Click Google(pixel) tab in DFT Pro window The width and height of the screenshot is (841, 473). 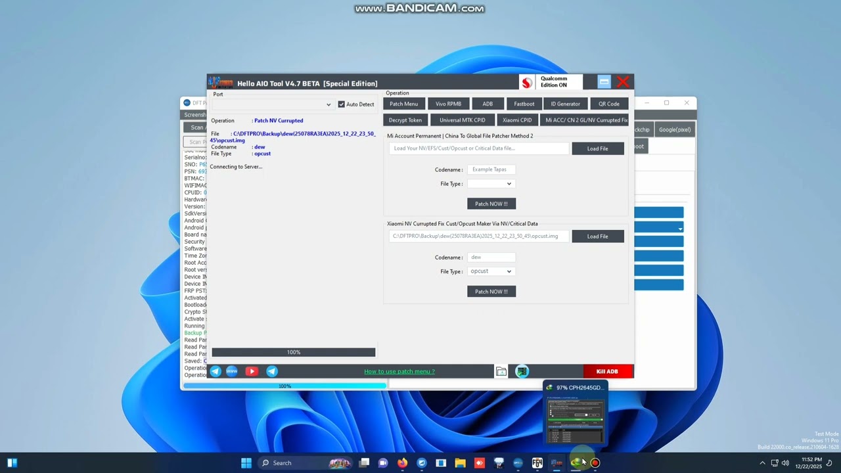[x=675, y=129]
